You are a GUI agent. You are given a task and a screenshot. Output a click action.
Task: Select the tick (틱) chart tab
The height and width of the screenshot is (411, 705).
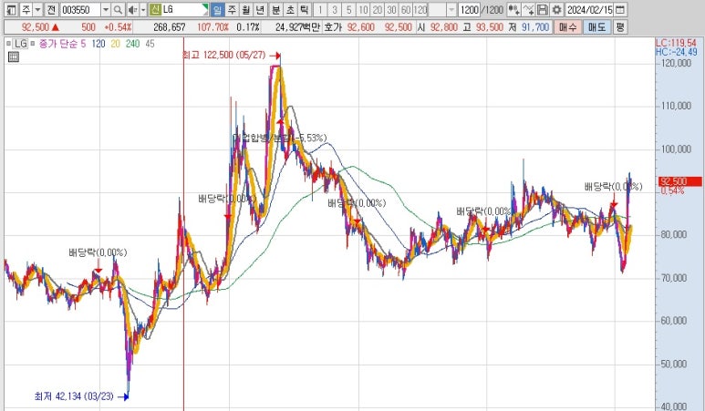[304, 9]
